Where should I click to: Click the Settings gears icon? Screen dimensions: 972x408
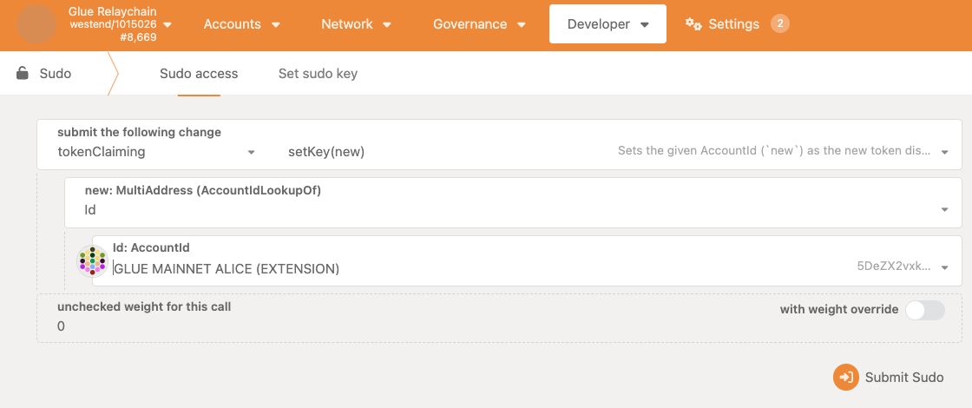click(693, 24)
